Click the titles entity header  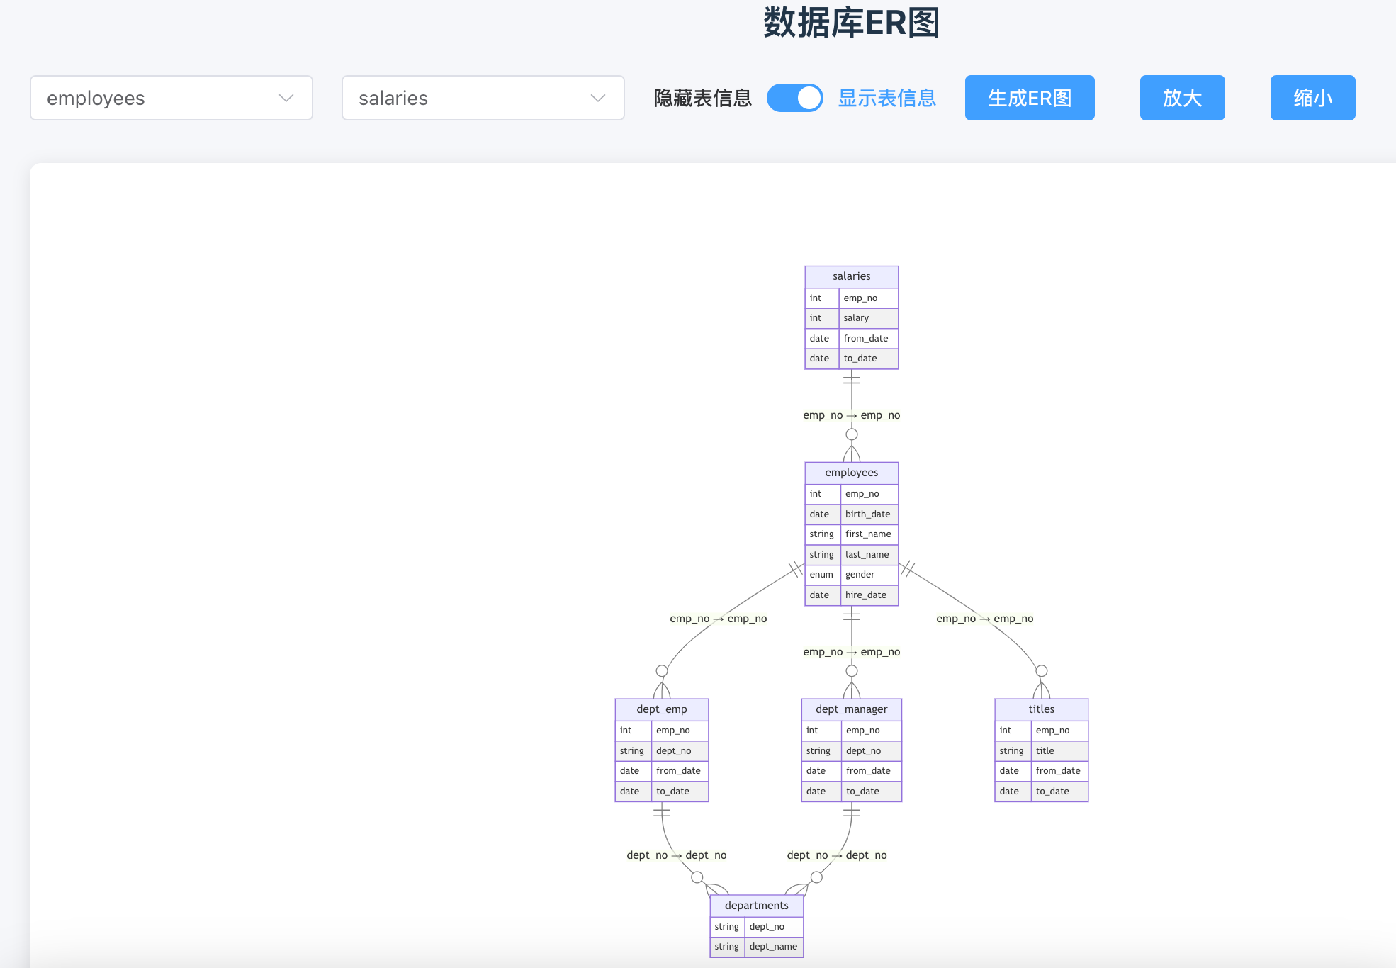pos(1041,709)
